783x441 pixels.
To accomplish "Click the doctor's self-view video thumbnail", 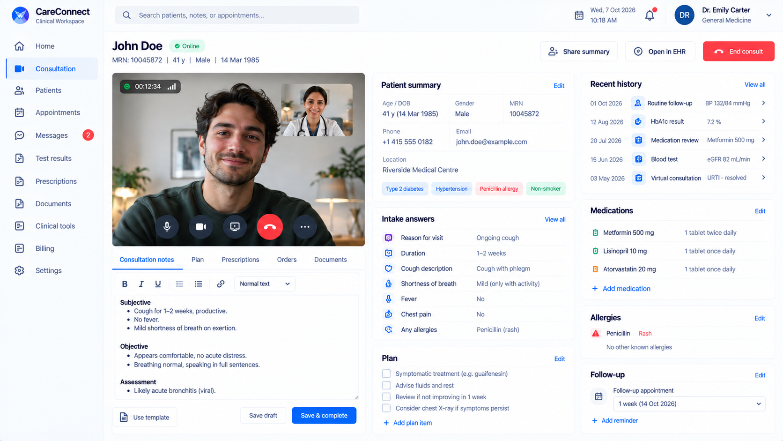I will pyautogui.click(x=317, y=110).
